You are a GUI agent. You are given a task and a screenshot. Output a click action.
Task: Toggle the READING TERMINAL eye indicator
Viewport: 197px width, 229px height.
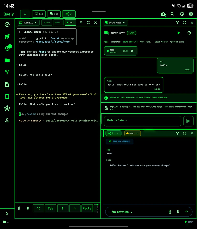click(x=119, y=141)
